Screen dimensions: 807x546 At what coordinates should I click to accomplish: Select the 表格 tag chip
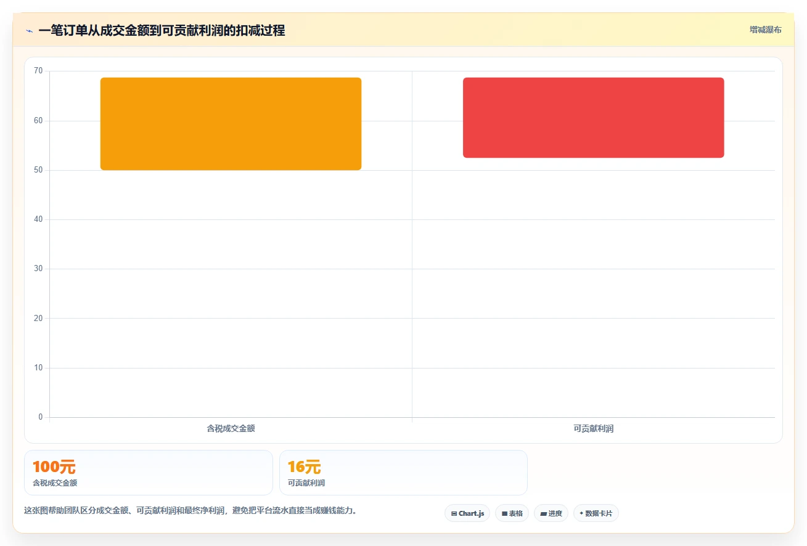(512, 513)
